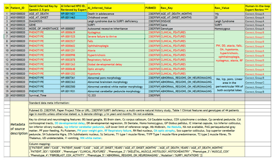Select 'Leigh syndrome due to SURF1 deficiency' cell
Viewport: 274px width, 160px height.
(x=116, y=21)
